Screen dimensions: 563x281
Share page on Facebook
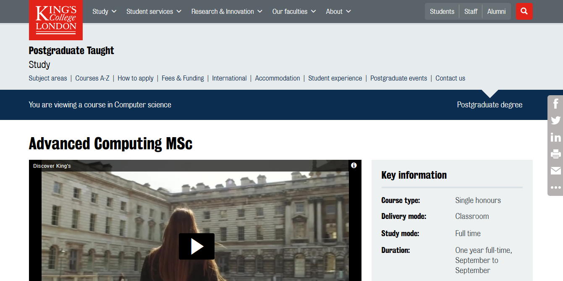point(555,104)
